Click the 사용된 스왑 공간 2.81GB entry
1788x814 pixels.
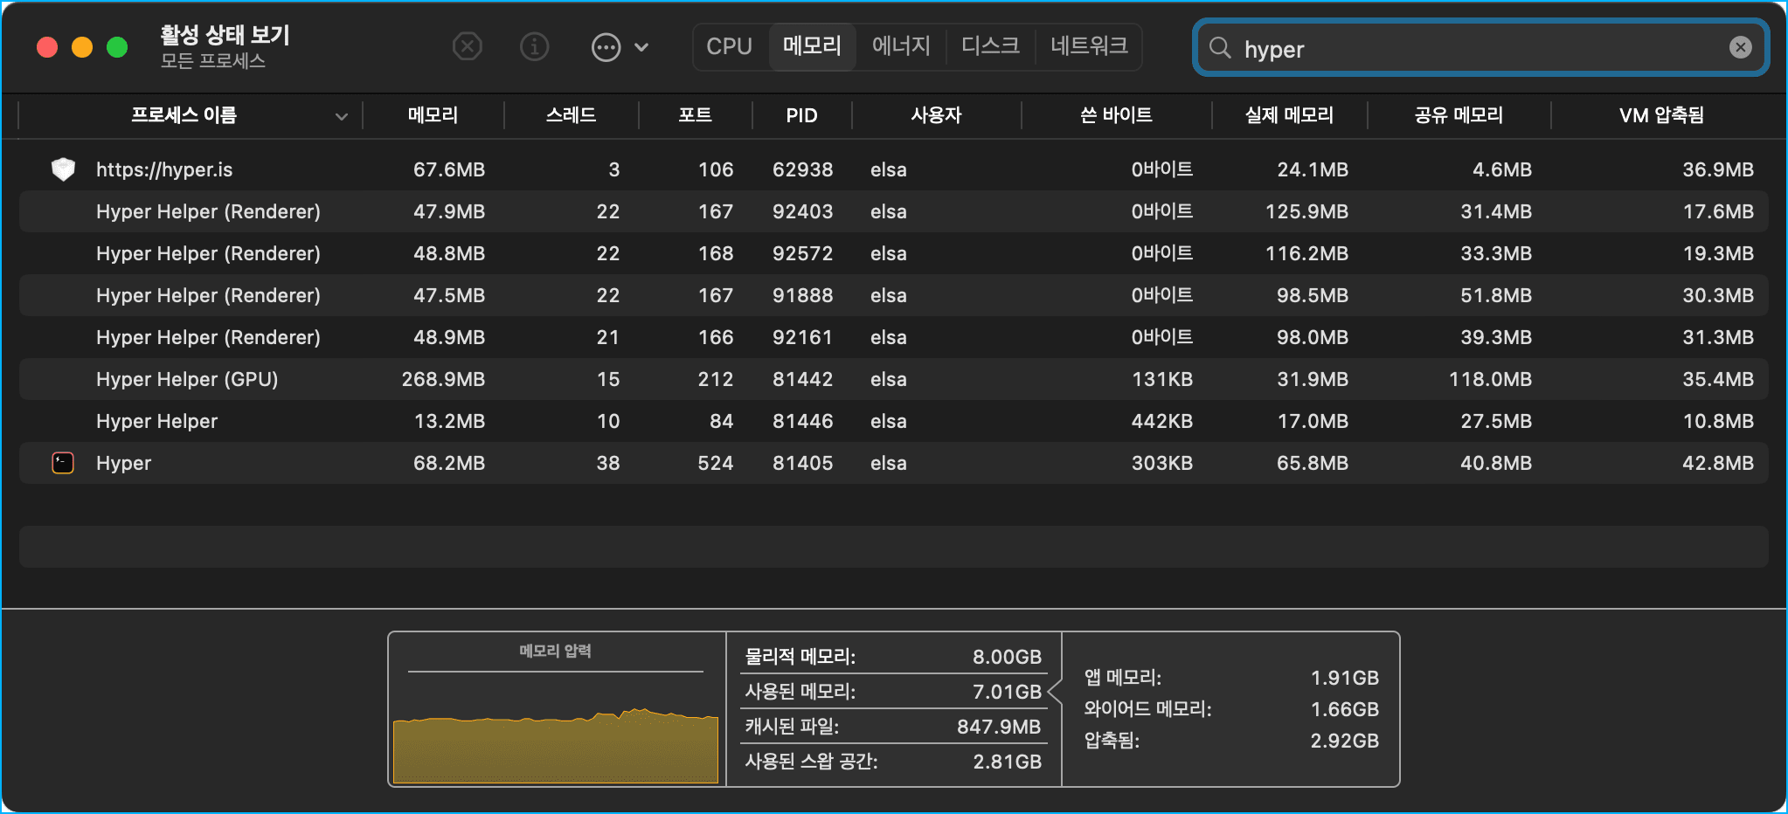click(x=892, y=762)
